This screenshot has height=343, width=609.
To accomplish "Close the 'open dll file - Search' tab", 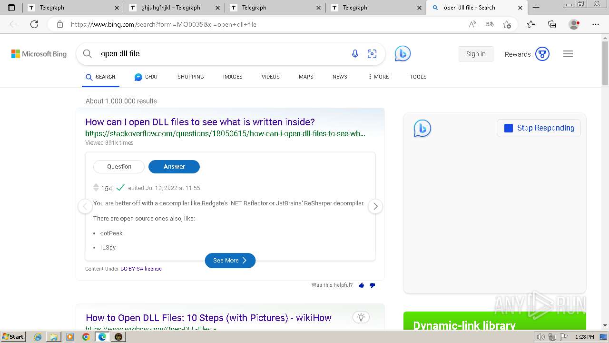I will (520, 8).
